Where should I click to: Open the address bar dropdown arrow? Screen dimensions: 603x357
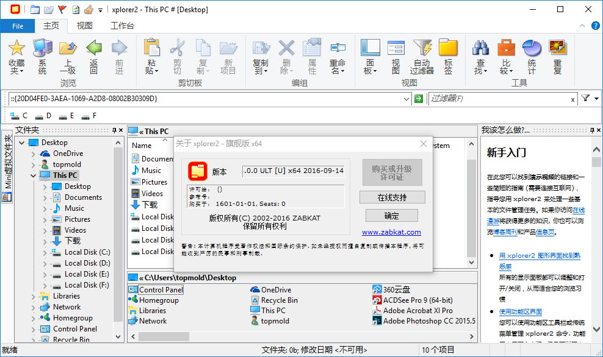pyautogui.click(x=406, y=99)
